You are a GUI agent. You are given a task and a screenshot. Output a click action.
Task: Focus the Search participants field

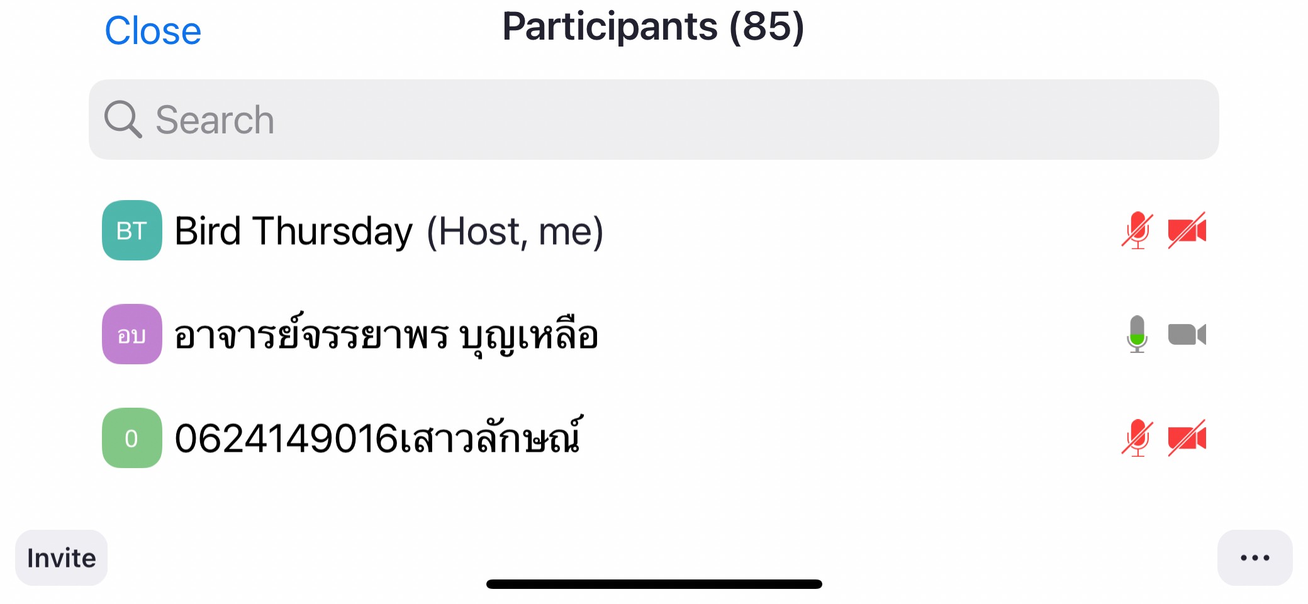coord(654,120)
